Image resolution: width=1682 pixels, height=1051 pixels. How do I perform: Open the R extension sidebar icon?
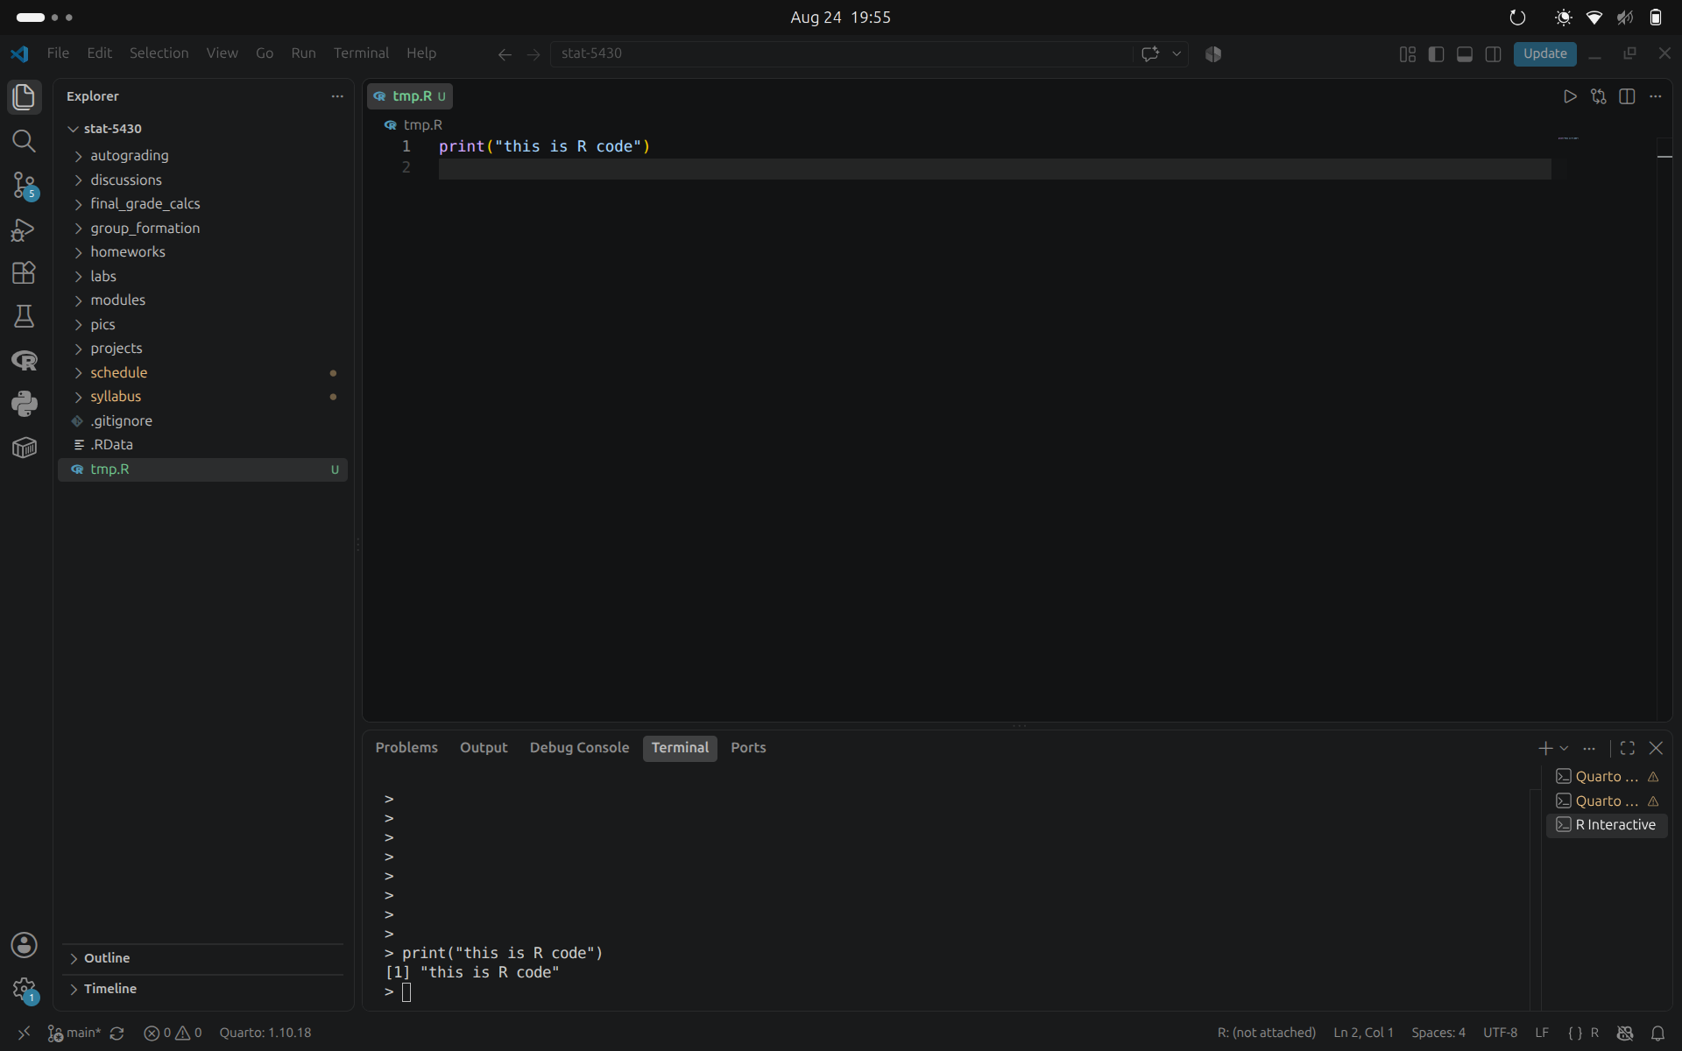click(x=24, y=360)
